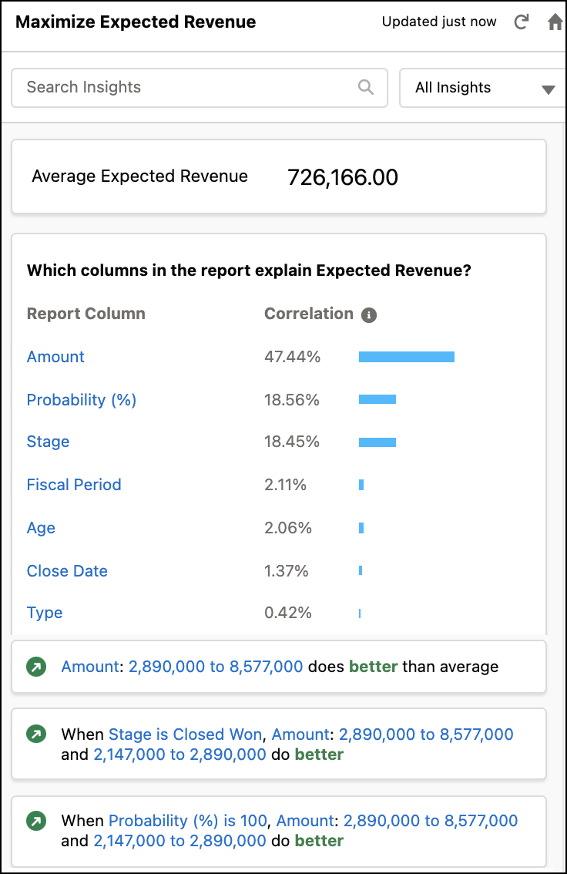Open the All Insights dropdown

pyautogui.click(x=483, y=88)
